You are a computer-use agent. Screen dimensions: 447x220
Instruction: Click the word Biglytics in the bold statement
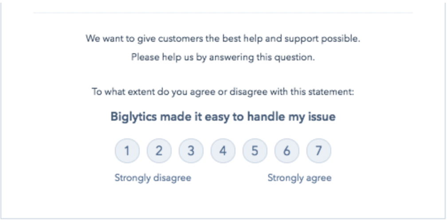coord(133,117)
